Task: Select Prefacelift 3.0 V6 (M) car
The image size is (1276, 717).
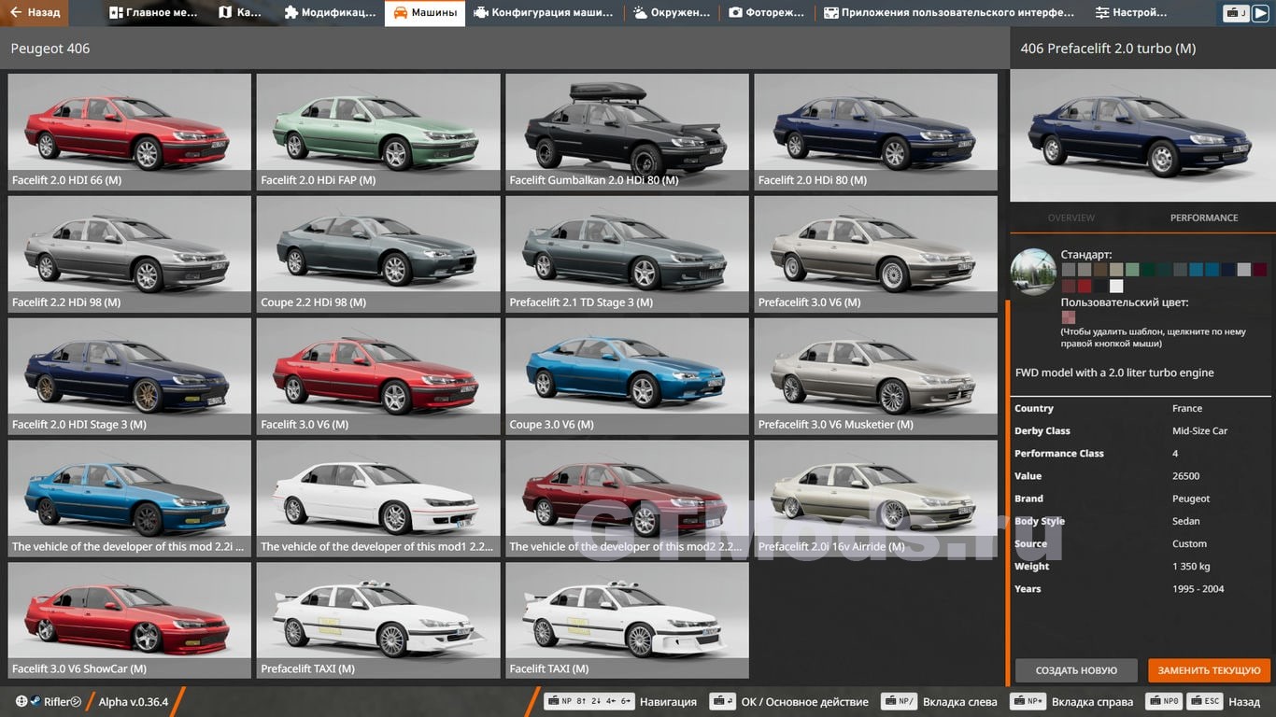Action: tap(876, 254)
